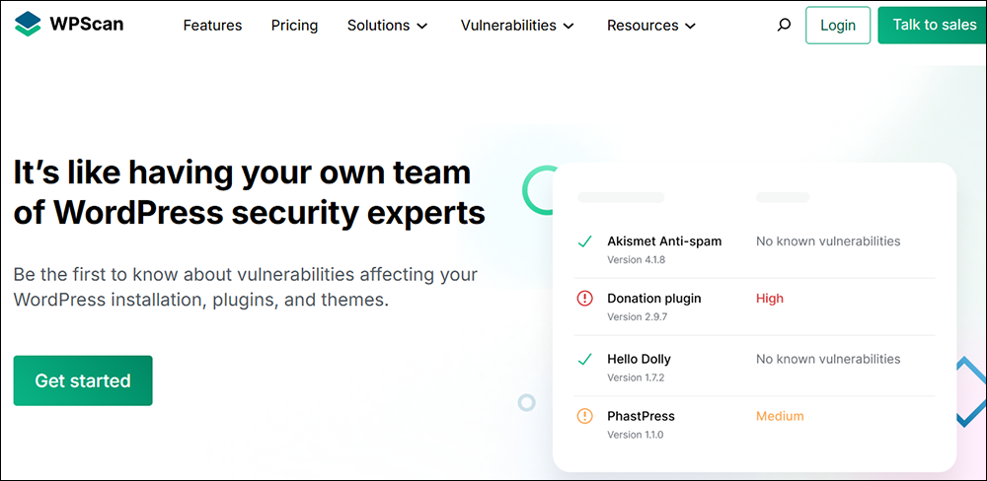Screen dimensions: 987x481
Task: Click the WPScan logo icon
Action: tap(27, 24)
